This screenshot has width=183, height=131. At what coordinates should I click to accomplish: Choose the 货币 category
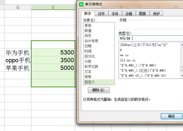pos(99,36)
